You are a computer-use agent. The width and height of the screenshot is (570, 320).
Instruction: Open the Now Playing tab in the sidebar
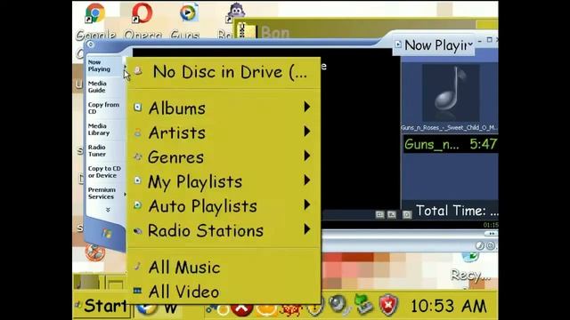[x=104, y=66]
